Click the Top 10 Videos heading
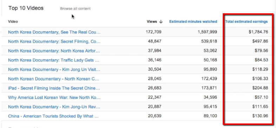Viewport: 280px width, 128px height. pyautogui.click(x=26, y=8)
